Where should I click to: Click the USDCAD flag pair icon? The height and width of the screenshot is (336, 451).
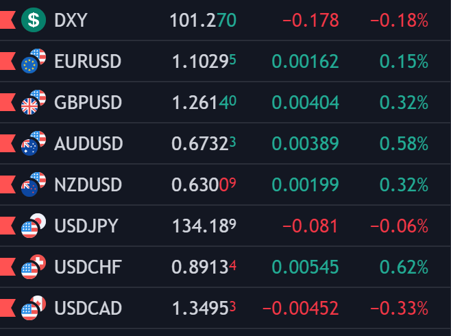[x=33, y=308]
